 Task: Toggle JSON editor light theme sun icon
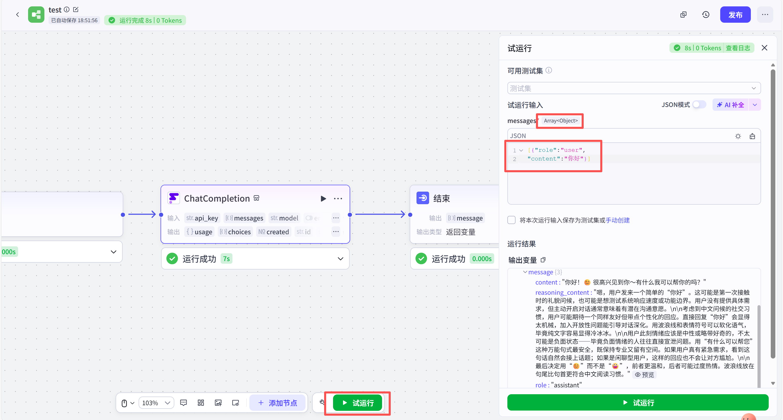[x=738, y=136]
